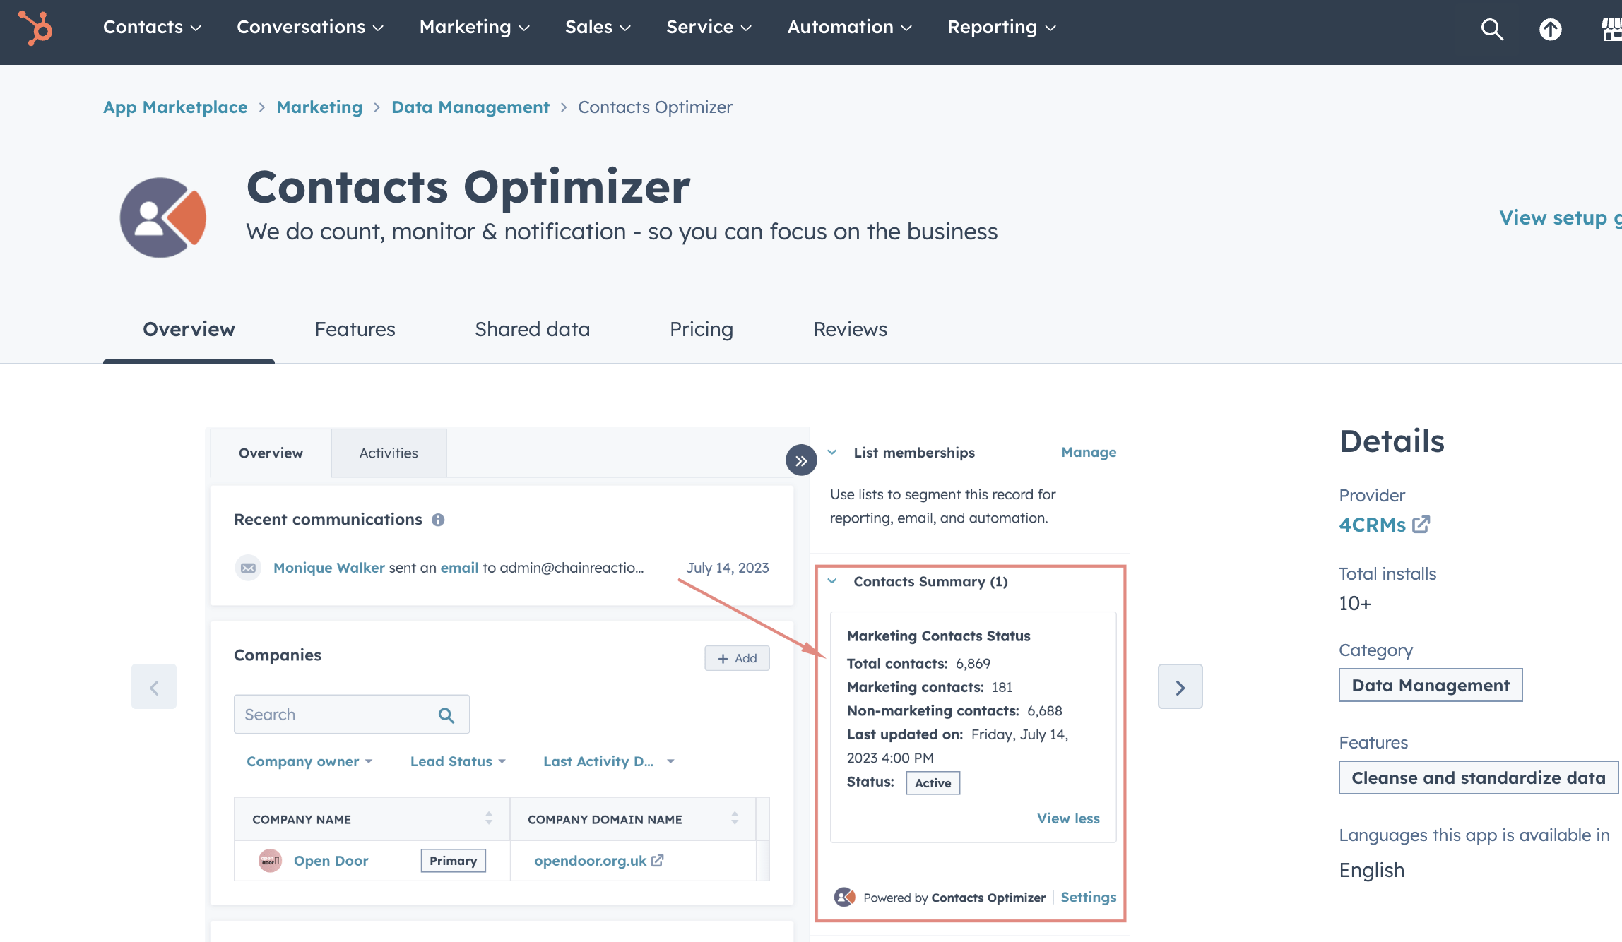The image size is (1622, 942).
Task: Open Company owner filter dropdown
Action: click(x=309, y=761)
